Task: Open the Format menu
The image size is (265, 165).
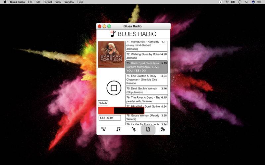Action: click(48, 2)
